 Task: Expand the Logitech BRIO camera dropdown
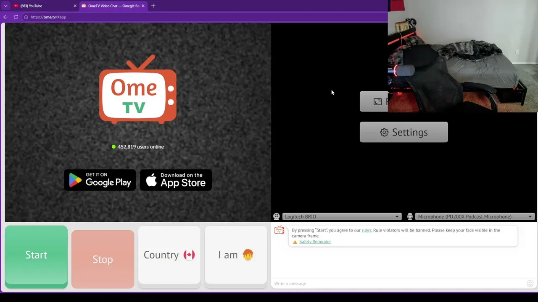[342, 216]
